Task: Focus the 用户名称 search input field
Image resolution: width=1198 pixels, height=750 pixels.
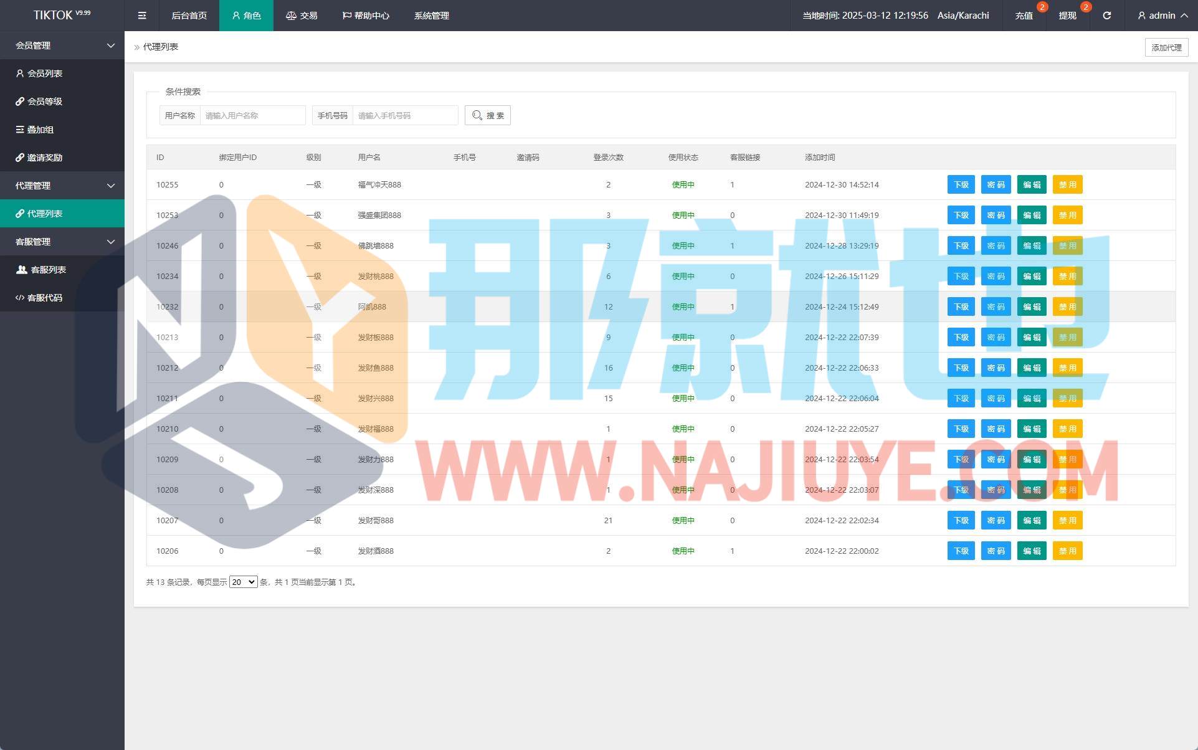Action: pyautogui.click(x=252, y=115)
